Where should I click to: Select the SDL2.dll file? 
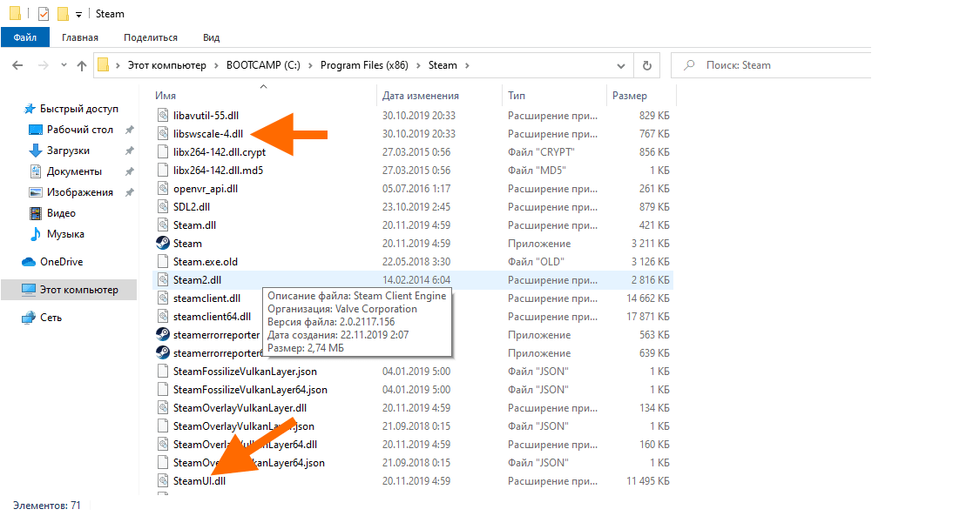[192, 206]
